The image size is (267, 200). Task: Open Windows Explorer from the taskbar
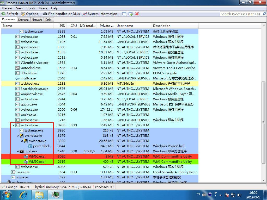point(39,195)
